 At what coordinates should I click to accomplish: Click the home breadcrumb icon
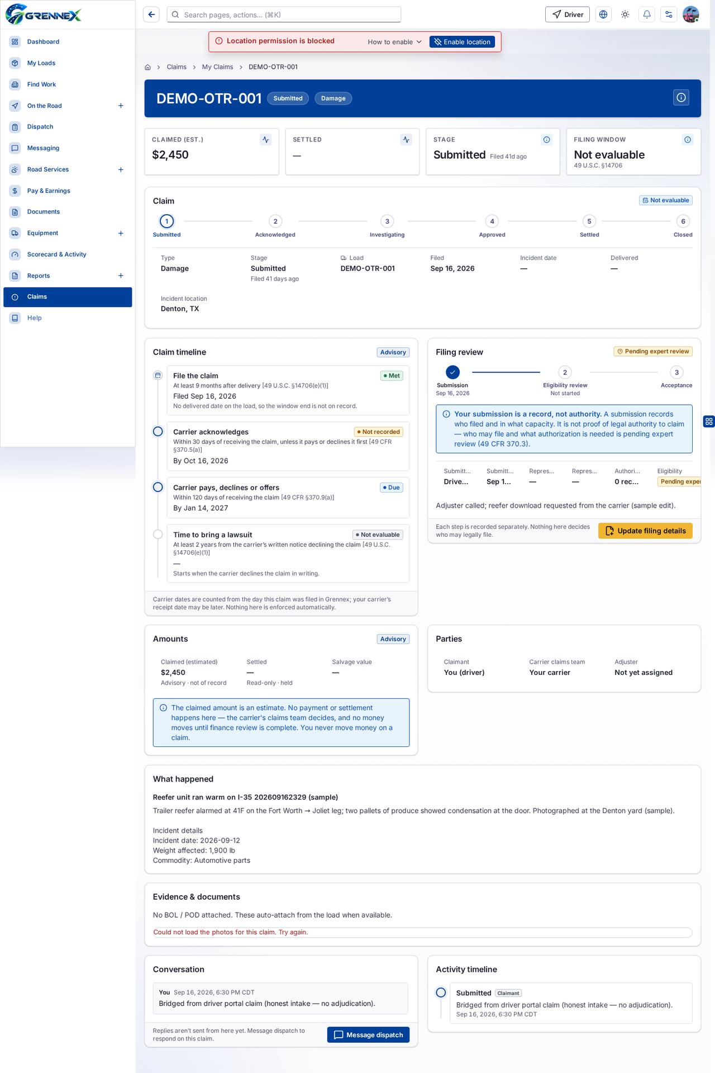tap(147, 67)
